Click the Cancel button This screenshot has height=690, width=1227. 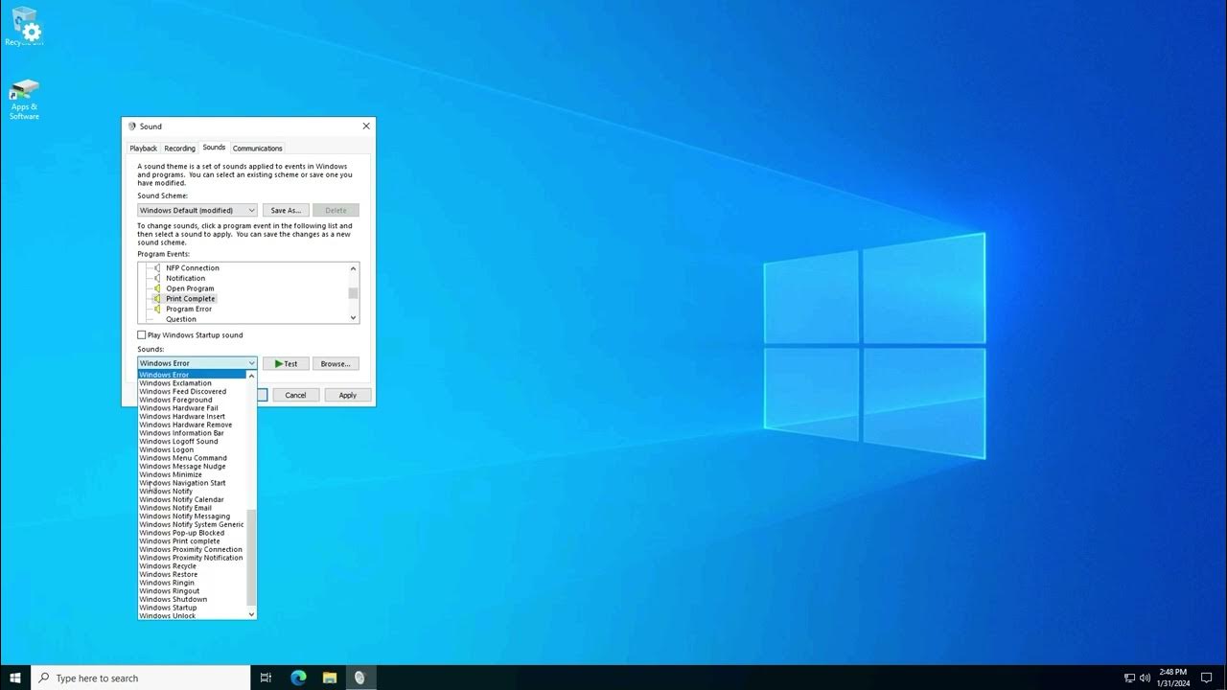(x=295, y=395)
